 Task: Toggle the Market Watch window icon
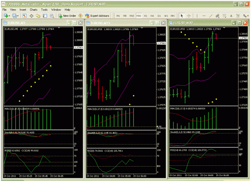point(24,16)
